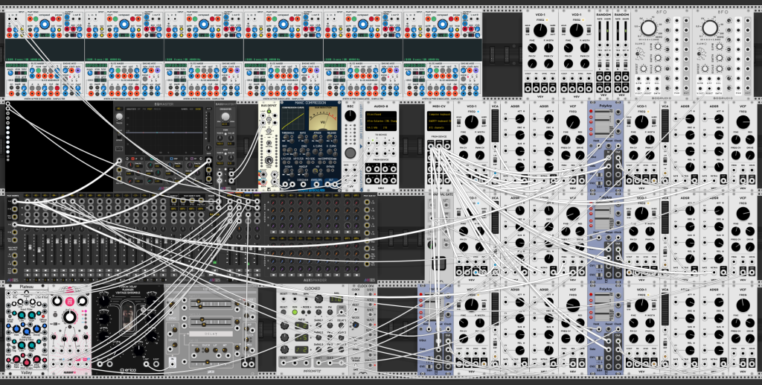Click the Manic Compression curve graph
This screenshot has width=762, height=385.
[292, 118]
